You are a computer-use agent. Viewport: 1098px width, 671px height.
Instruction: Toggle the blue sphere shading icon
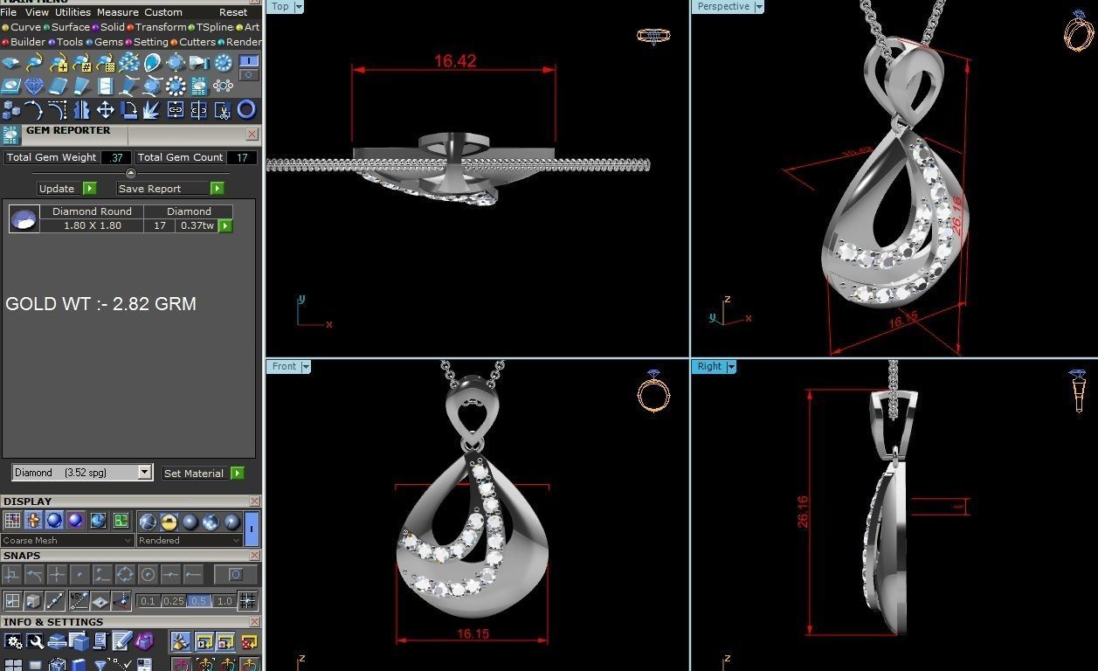pyautogui.click(x=55, y=521)
